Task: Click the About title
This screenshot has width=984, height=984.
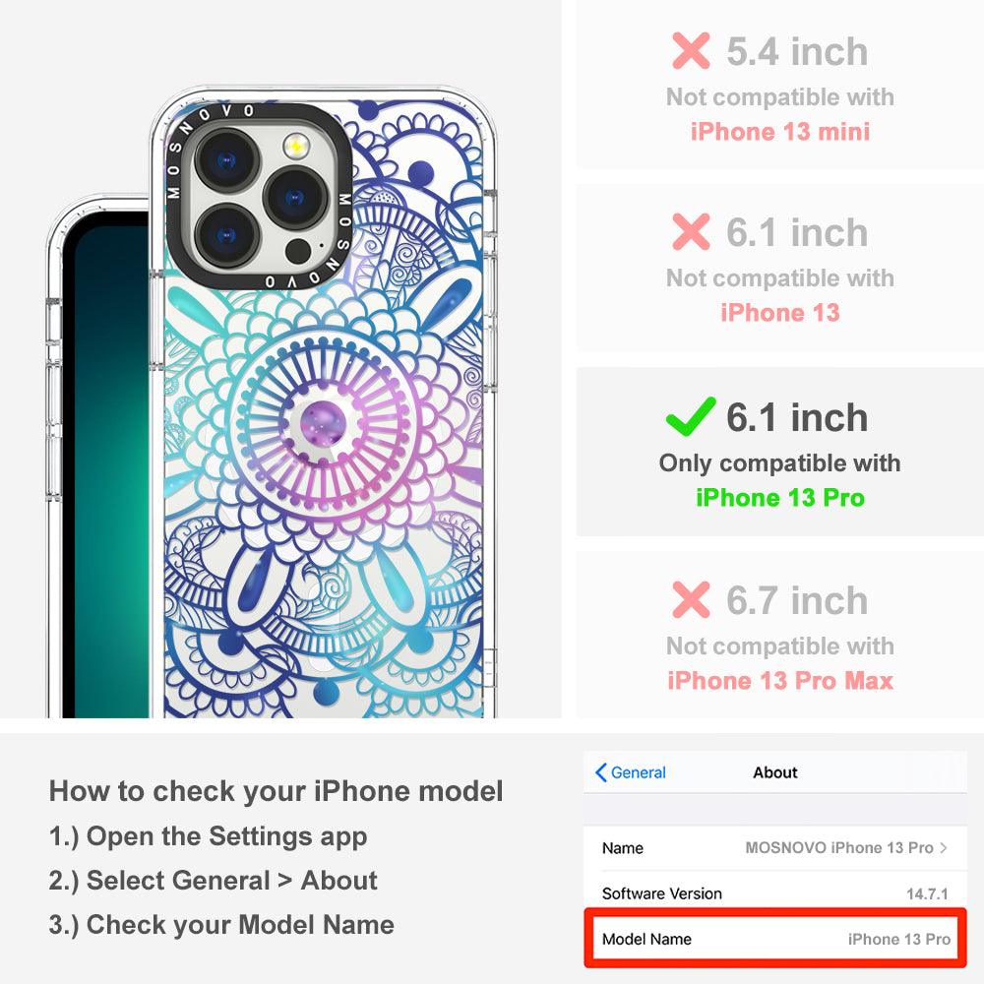Action: [775, 772]
